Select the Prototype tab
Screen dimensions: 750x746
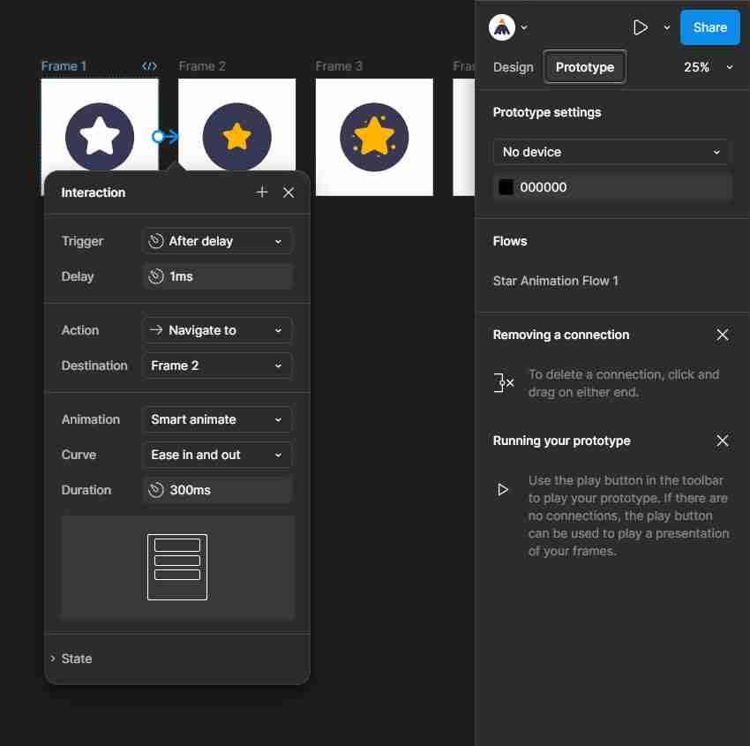pyautogui.click(x=584, y=67)
